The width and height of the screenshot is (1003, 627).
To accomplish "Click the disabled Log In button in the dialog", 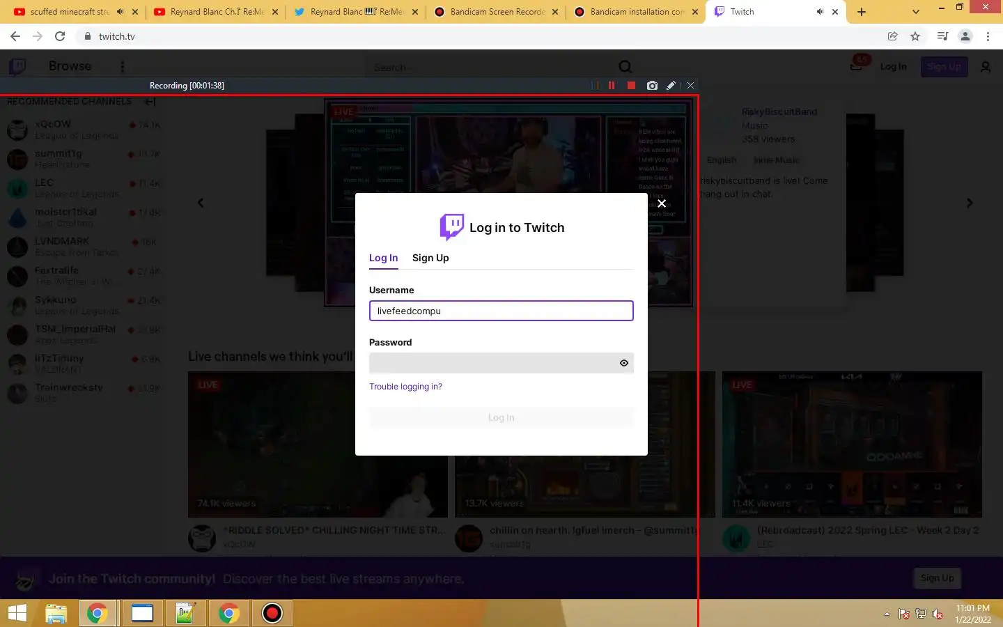I will [501, 417].
